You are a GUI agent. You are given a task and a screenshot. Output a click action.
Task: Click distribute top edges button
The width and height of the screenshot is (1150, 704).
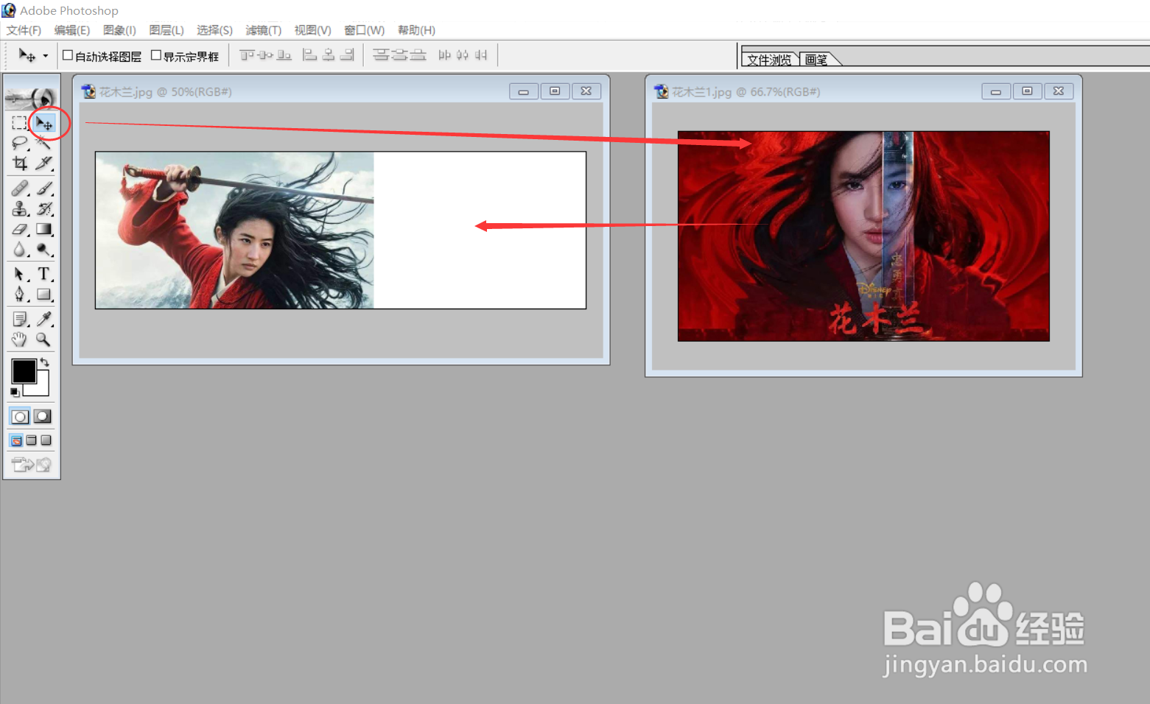(381, 55)
